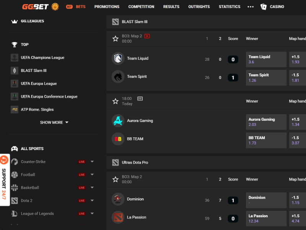Select Team Spirit -1.5 handicap at 1.81

298,78
